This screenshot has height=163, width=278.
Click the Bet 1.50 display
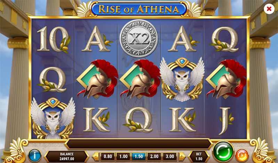pyautogui.click(x=199, y=156)
